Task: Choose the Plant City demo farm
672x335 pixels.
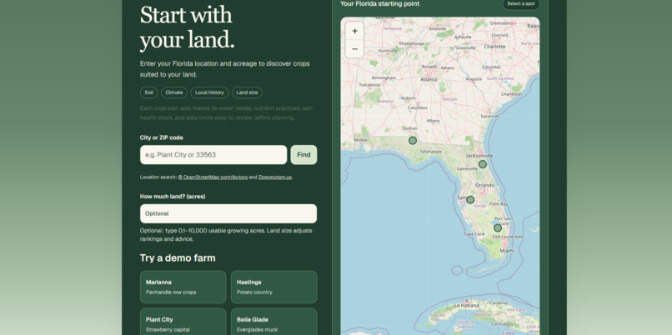Action: point(183,322)
